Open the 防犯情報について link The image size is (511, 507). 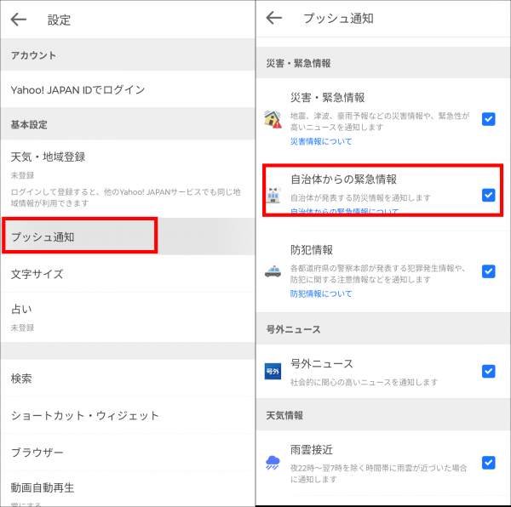pos(321,293)
